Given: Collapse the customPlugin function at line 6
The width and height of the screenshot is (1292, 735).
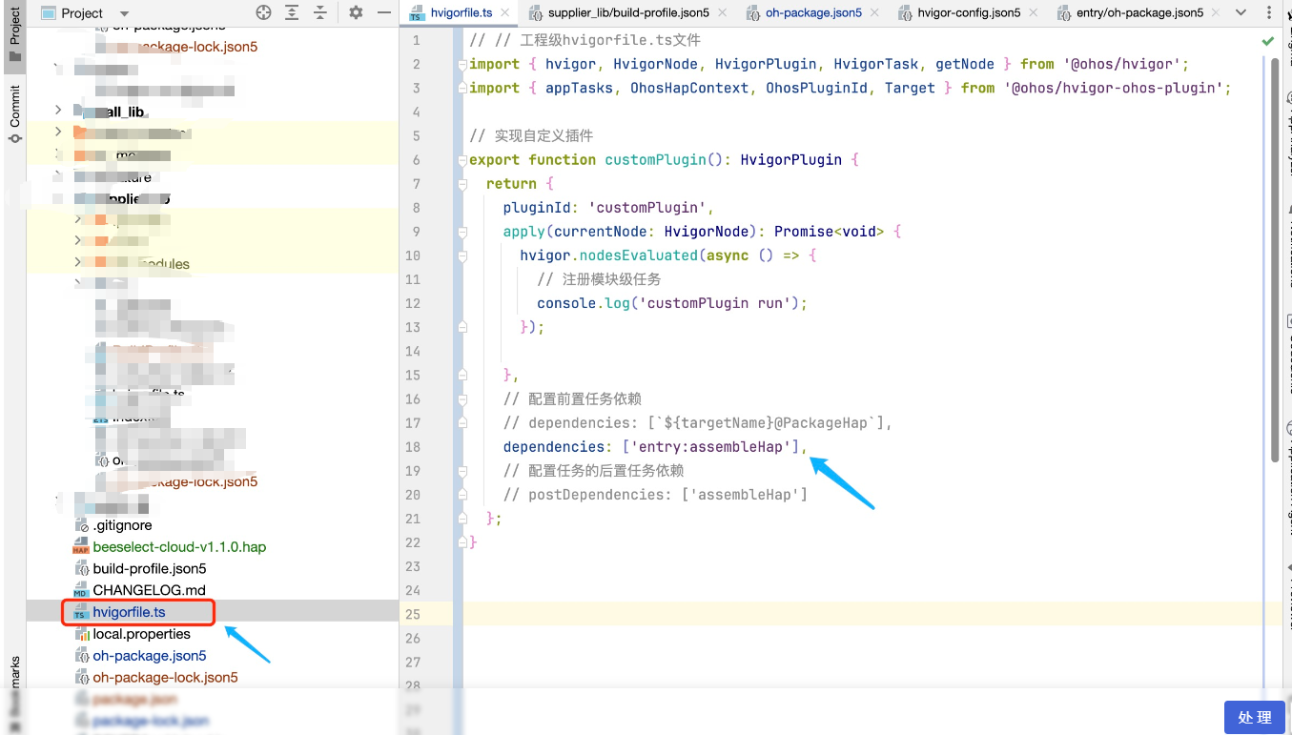Looking at the screenshot, I should (462, 159).
